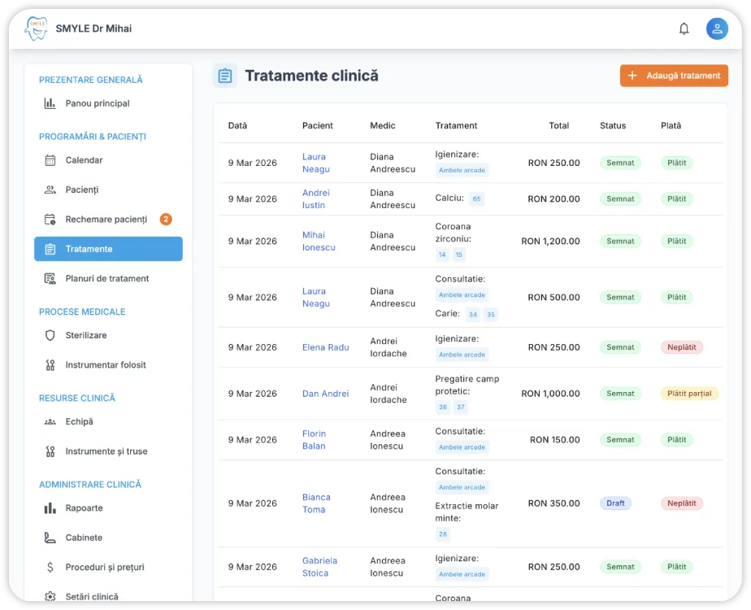This screenshot has width=751, height=610.
Task: Click the Instrumente și truse icon
Action: pyautogui.click(x=50, y=451)
